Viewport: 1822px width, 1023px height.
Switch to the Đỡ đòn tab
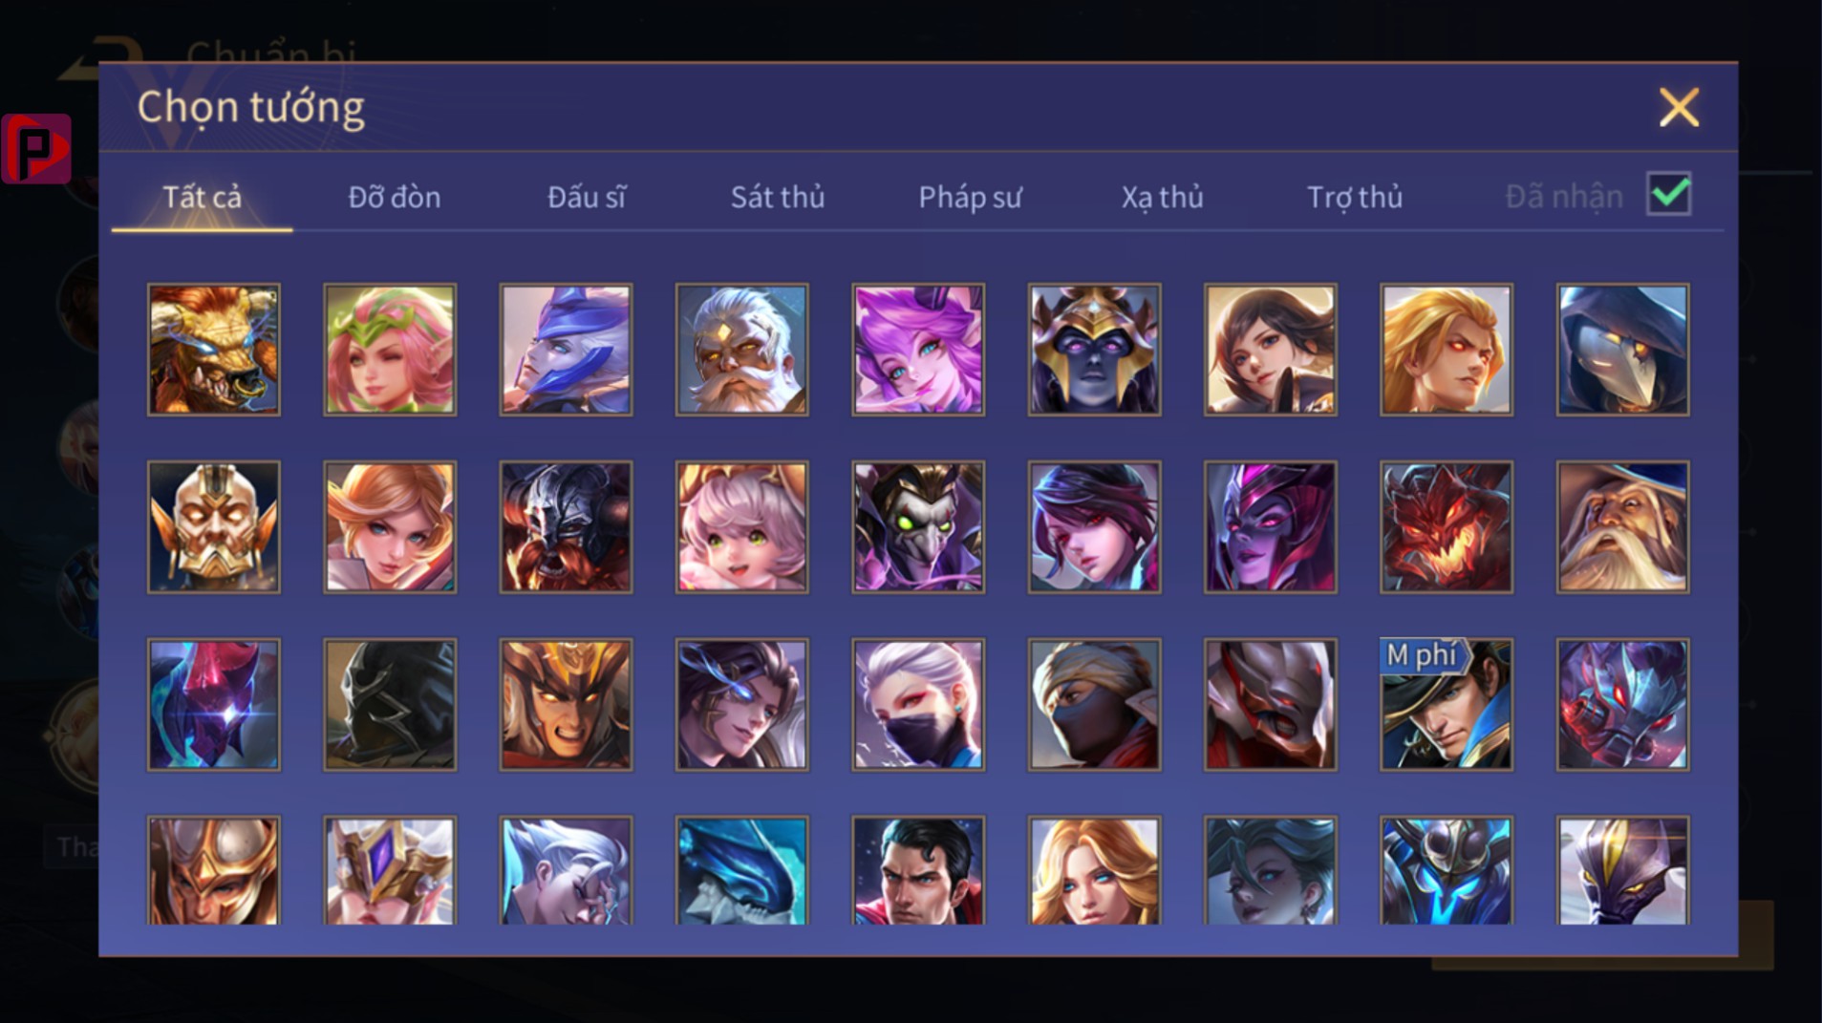click(394, 197)
